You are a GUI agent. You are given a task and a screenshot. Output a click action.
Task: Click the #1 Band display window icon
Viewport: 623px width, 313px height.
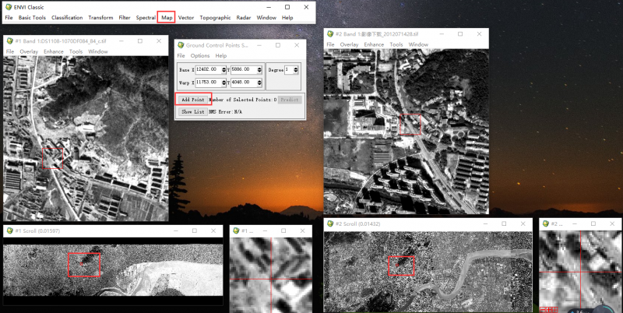coord(10,40)
